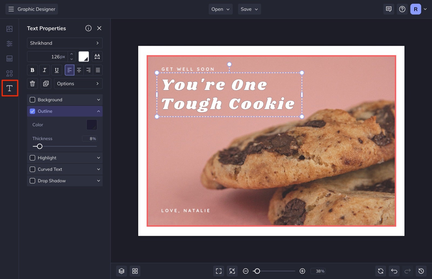Toggle italic formatting

pos(45,70)
